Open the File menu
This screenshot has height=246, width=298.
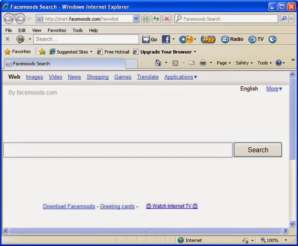(9, 31)
